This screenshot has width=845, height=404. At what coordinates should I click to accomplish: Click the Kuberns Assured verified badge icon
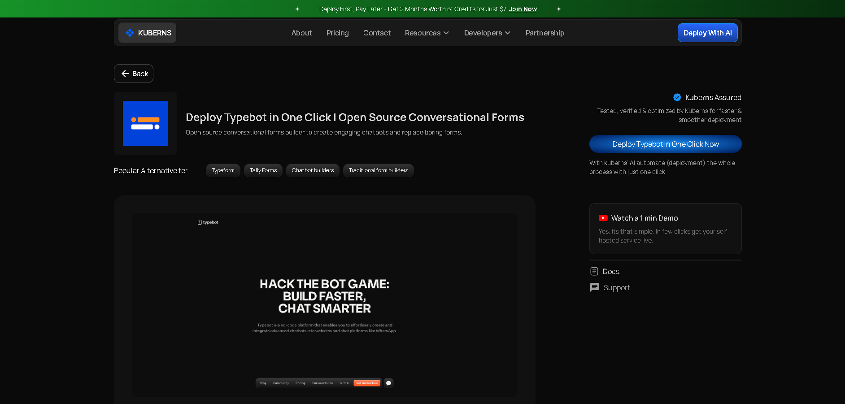[x=677, y=97]
